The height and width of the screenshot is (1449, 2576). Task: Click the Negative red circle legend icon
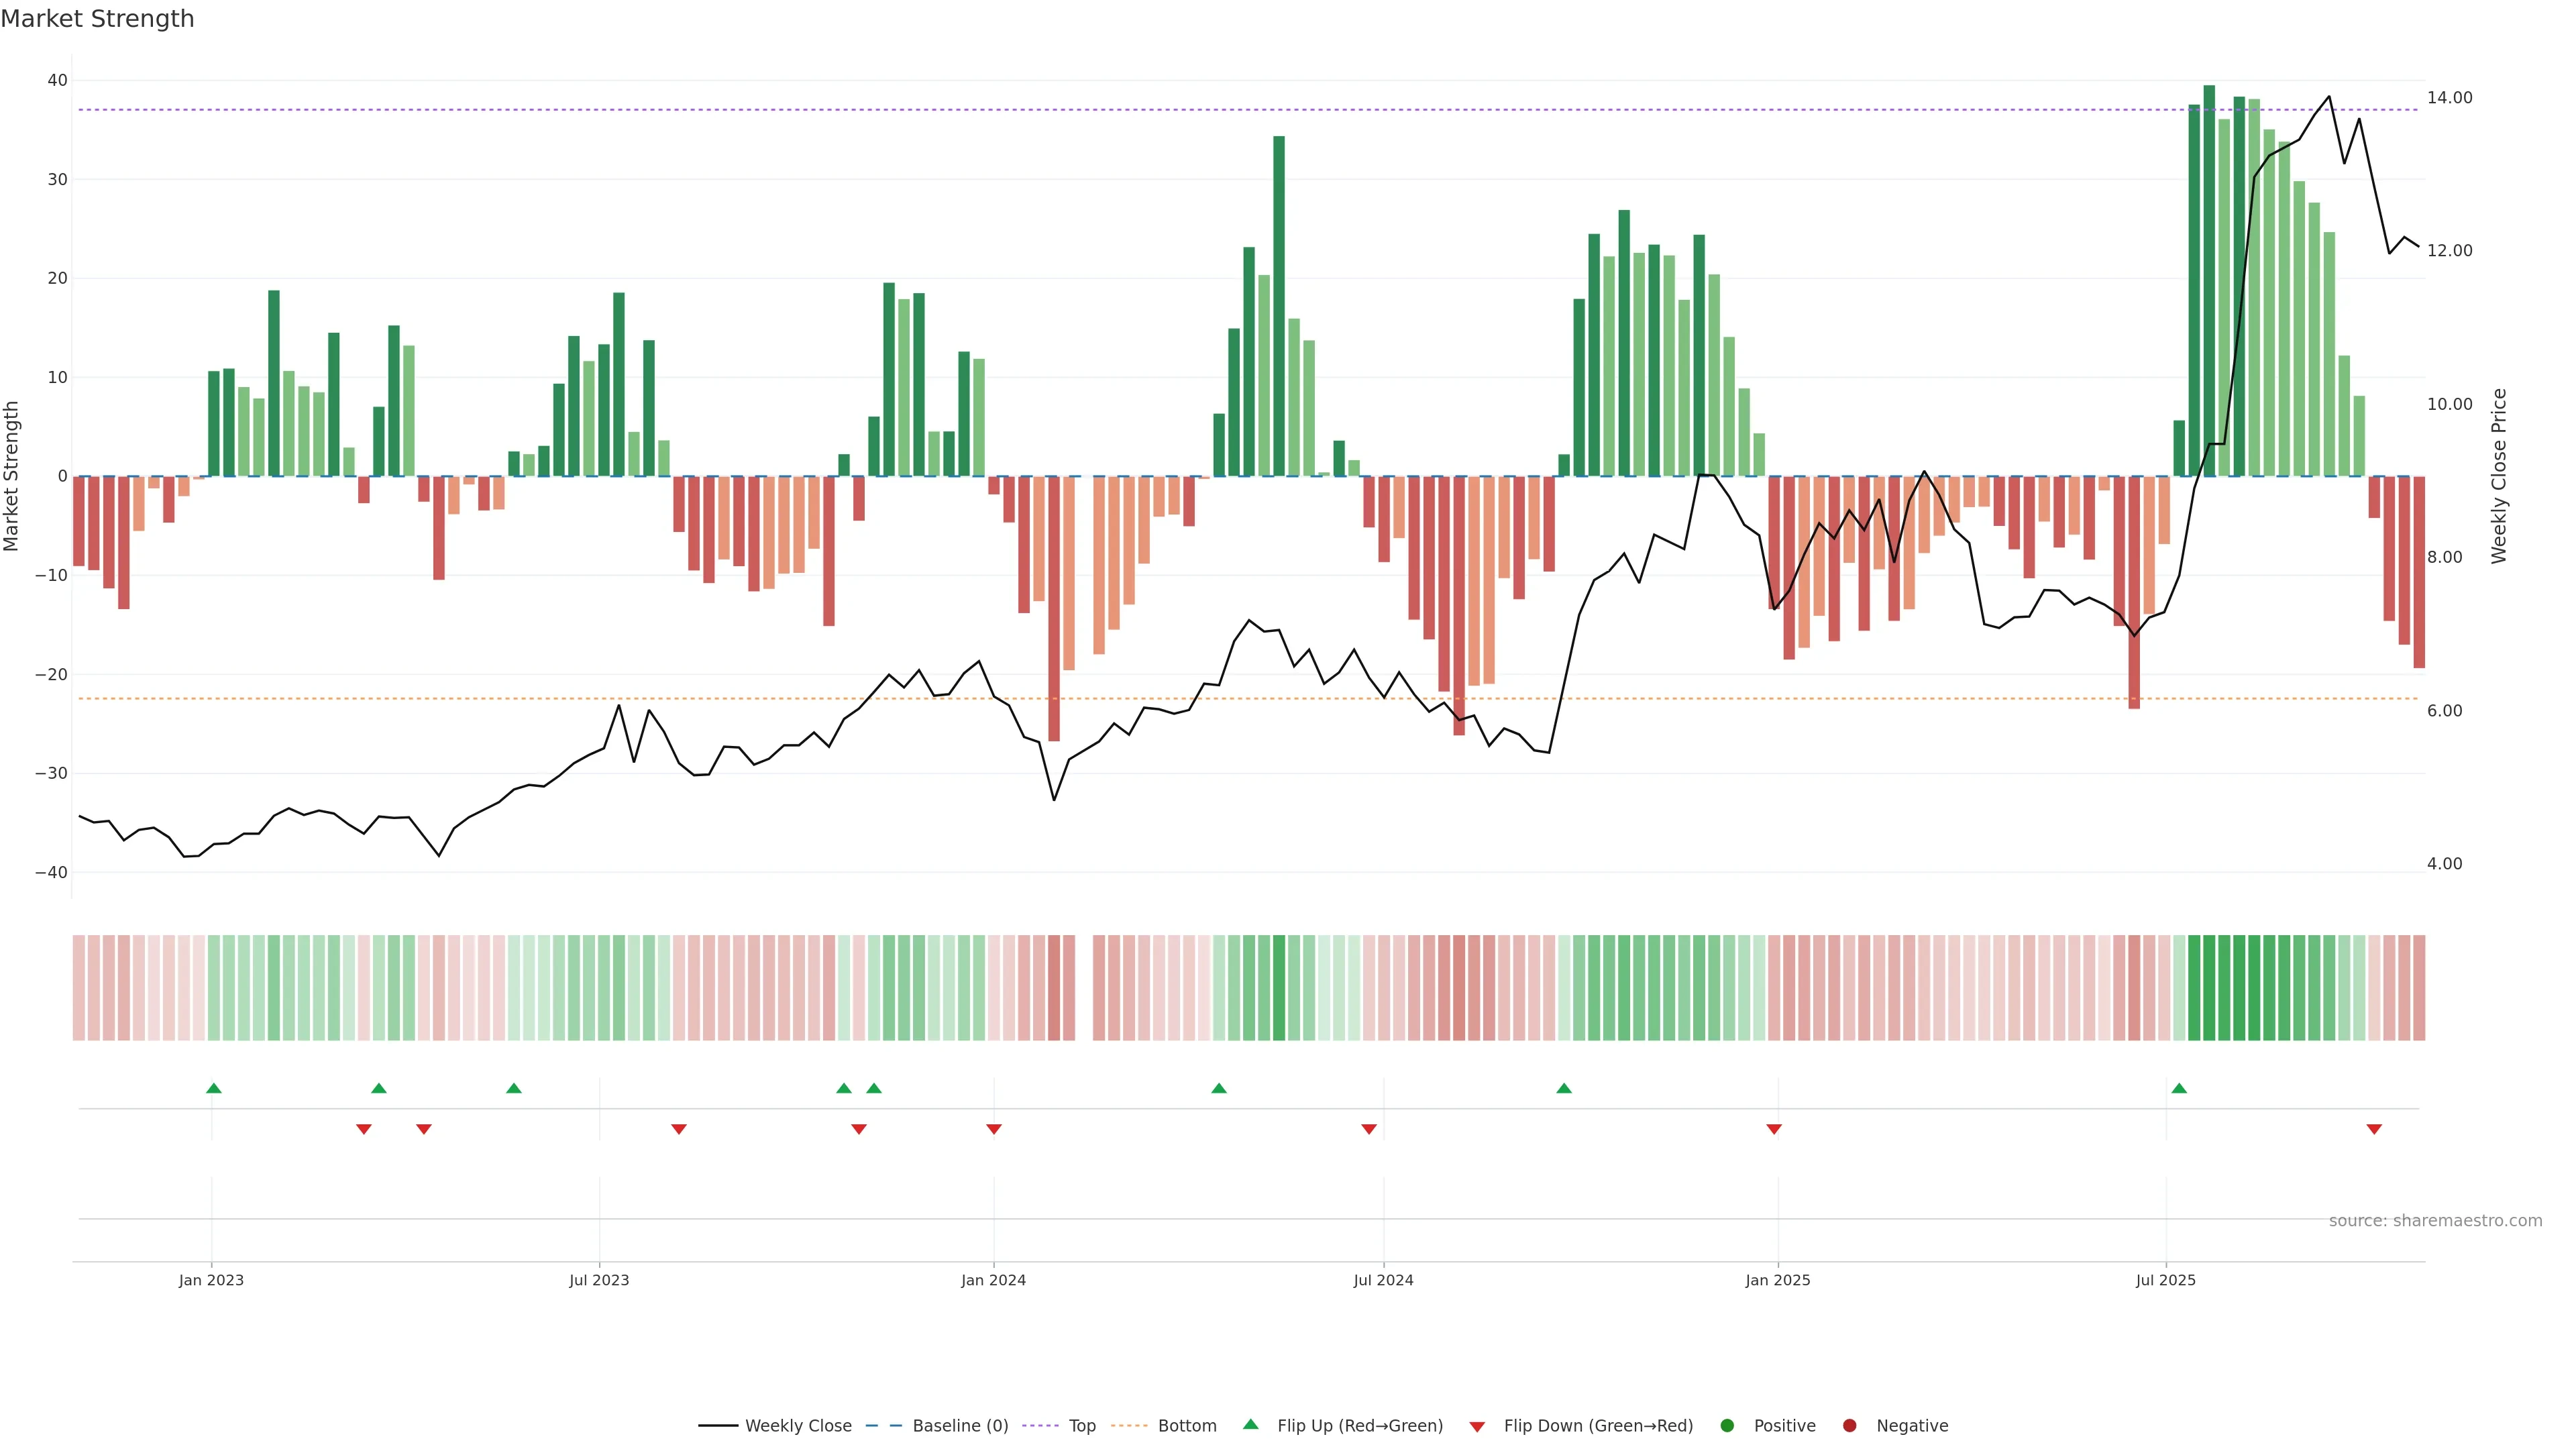coord(1849,1425)
